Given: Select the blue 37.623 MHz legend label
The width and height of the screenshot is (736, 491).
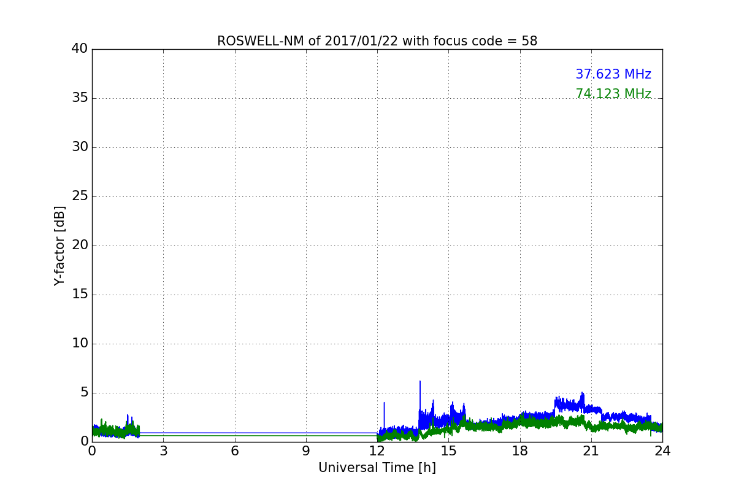Looking at the screenshot, I should (x=613, y=74).
